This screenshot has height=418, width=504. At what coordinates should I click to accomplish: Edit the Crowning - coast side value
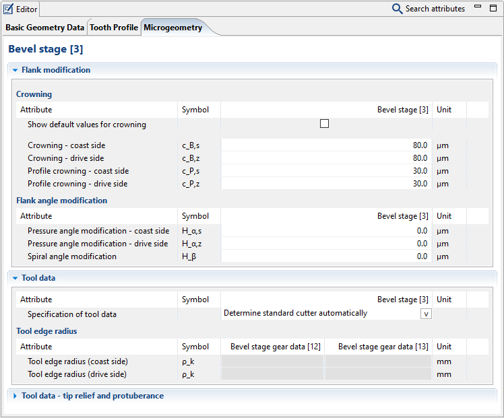[x=325, y=145]
